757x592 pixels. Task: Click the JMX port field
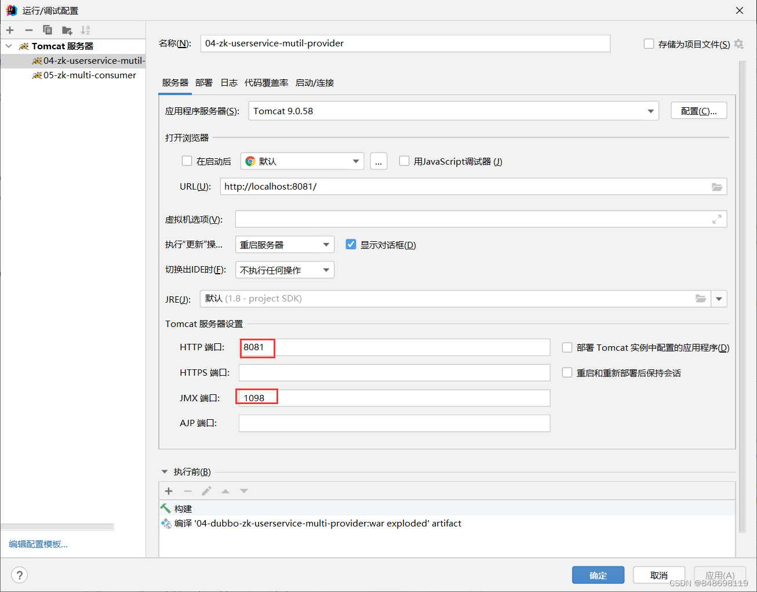click(x=394, y=398)
